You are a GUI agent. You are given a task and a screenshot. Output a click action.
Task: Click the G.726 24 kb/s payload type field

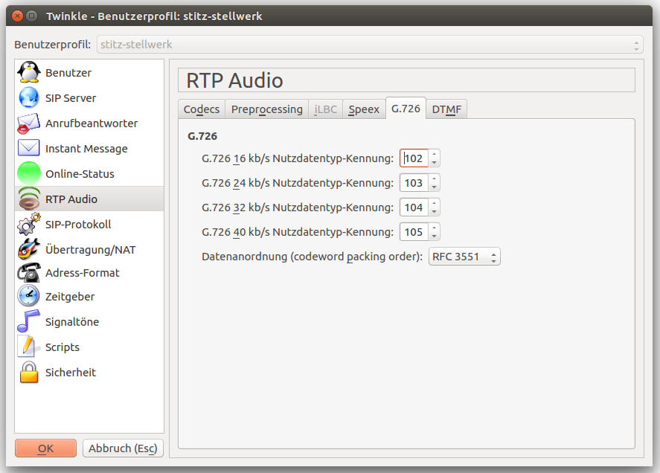coord(414,183)
